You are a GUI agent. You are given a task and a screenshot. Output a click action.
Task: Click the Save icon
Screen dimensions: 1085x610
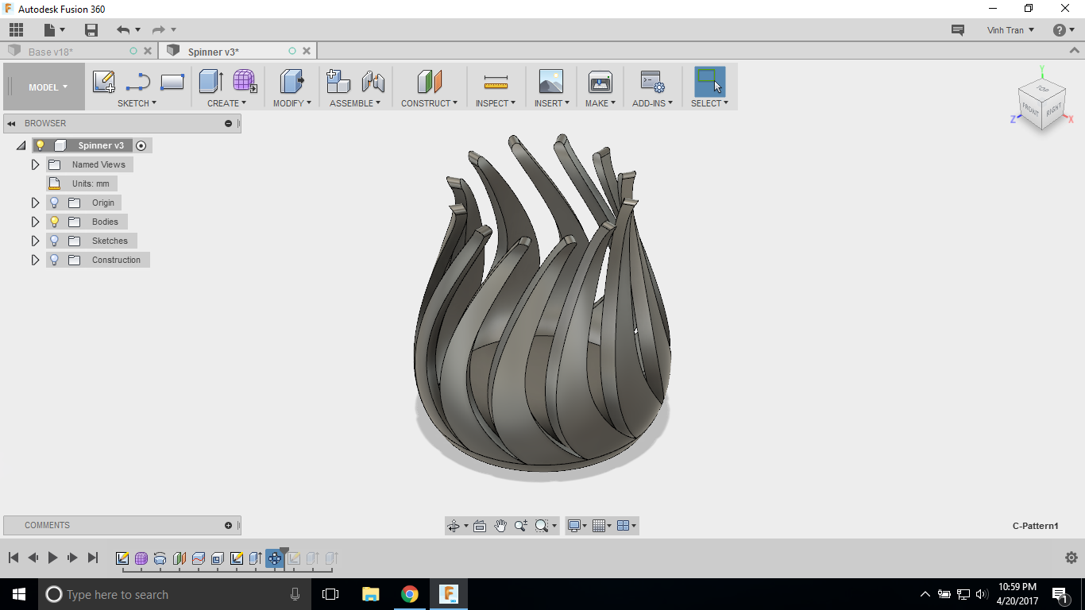91,30
